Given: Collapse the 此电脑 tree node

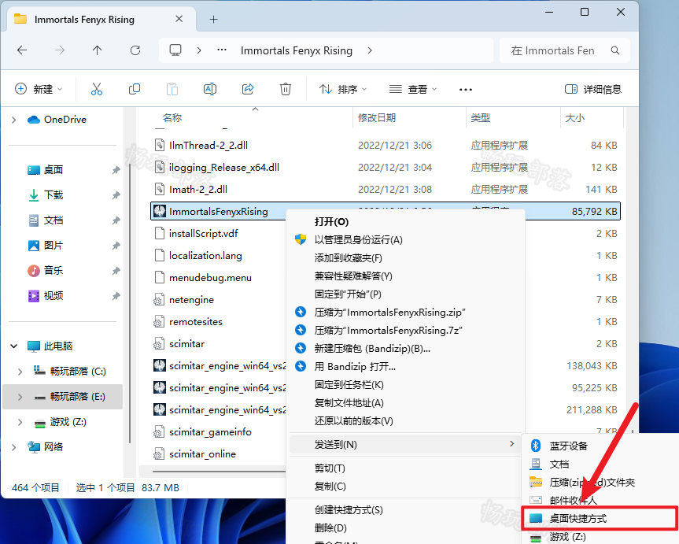Looking at the screenshot, I should coord(14,346).
